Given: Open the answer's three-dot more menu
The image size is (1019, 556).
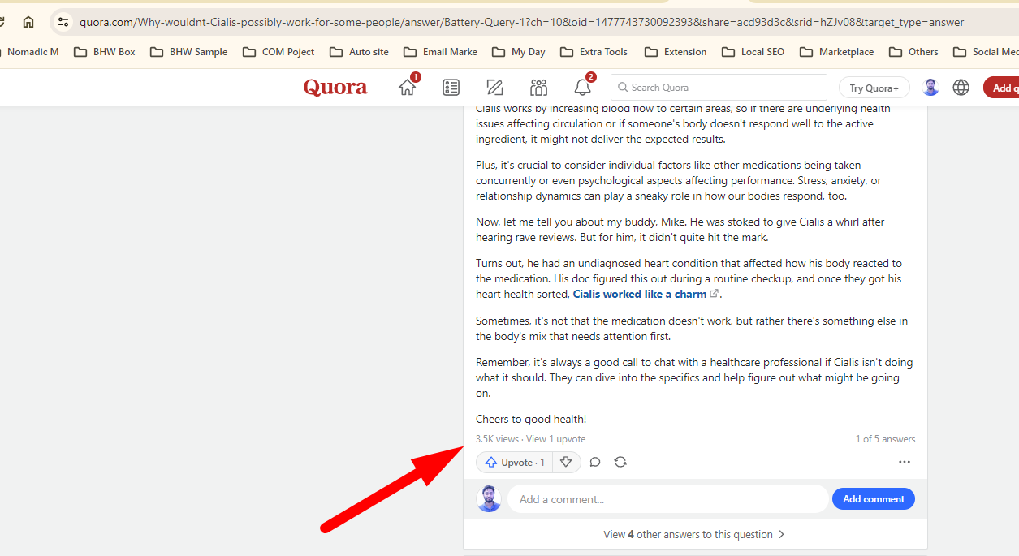Looking at the screenshot, I should (905, 462).
